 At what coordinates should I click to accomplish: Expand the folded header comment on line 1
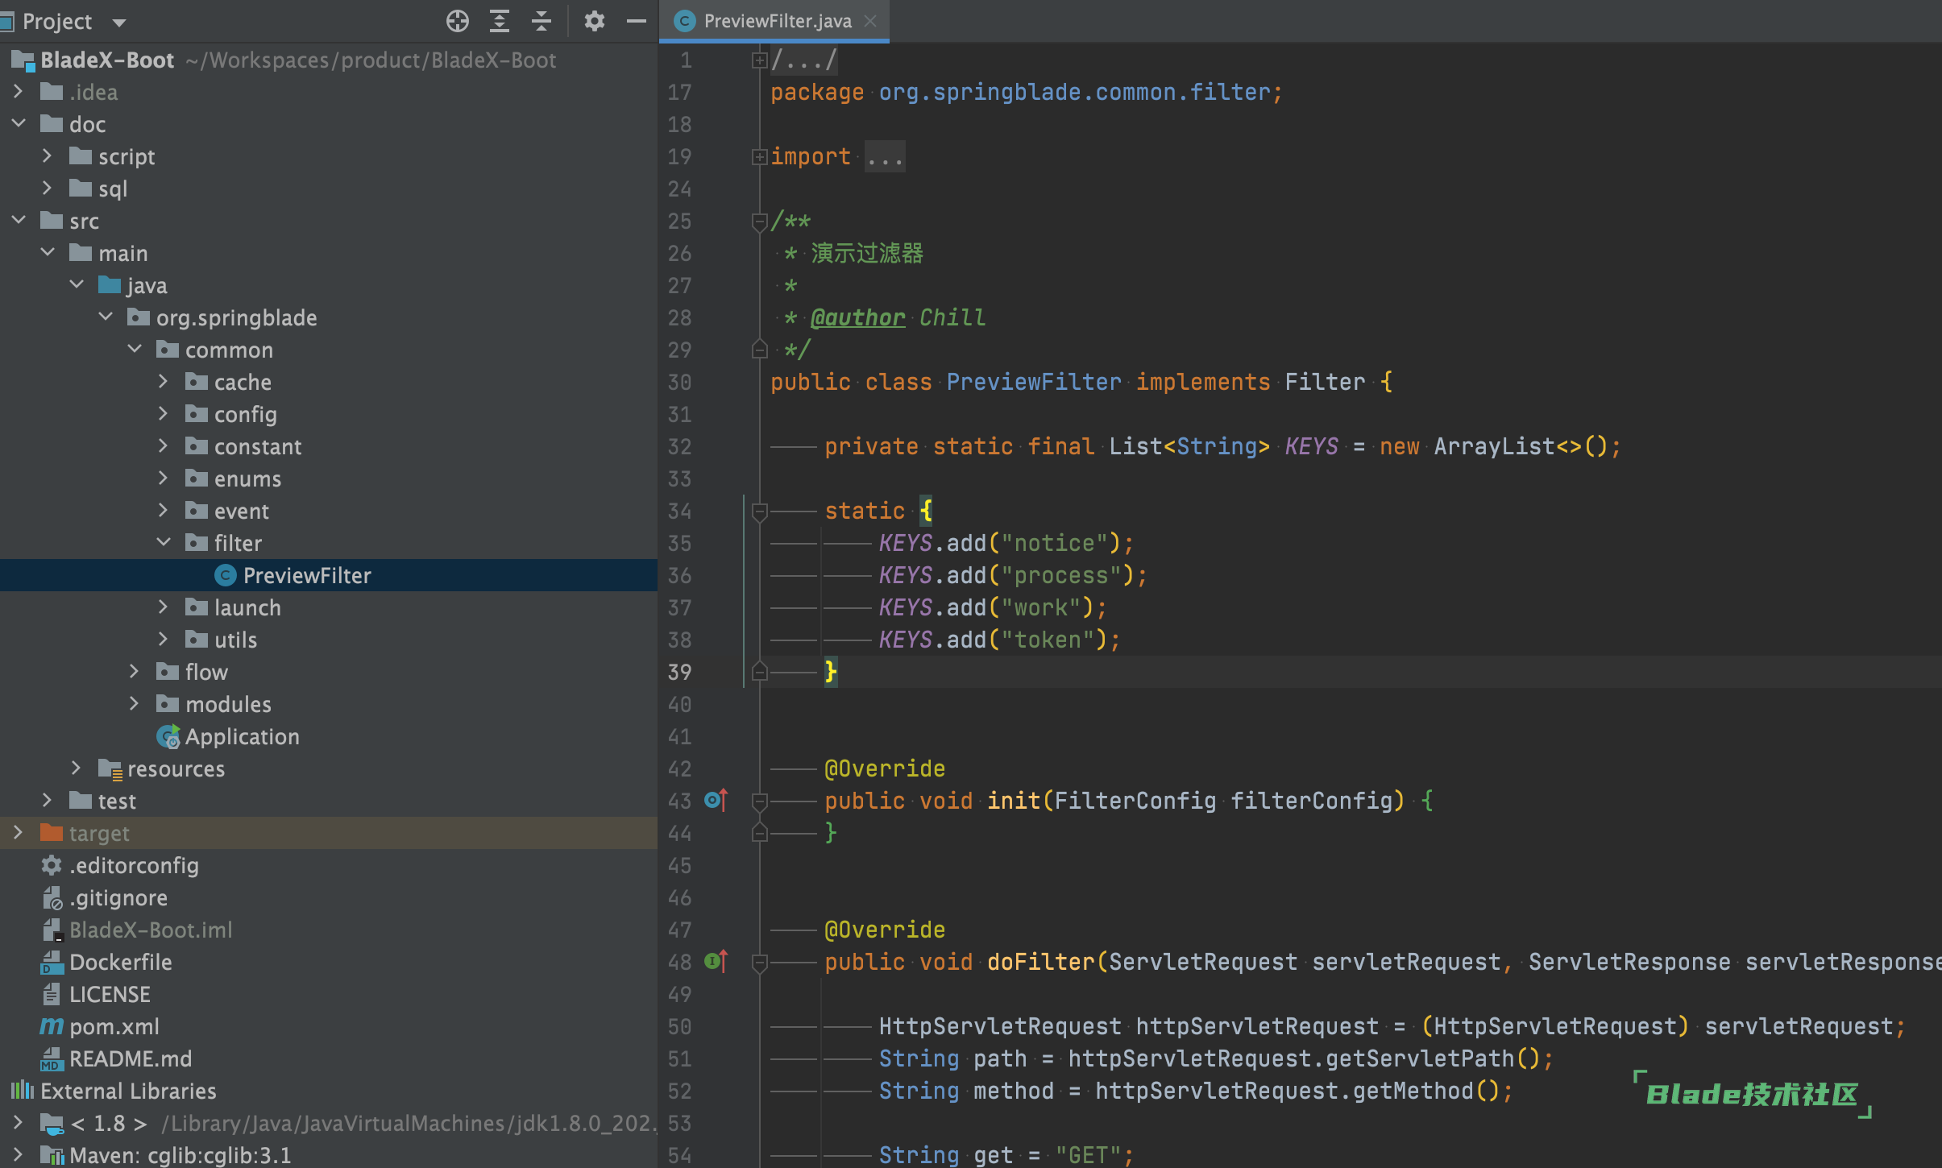tap(758, 60)
